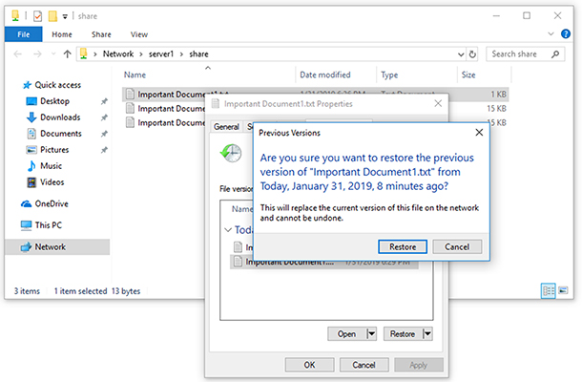Click server1 in the address bar path

tap(161, 53)
